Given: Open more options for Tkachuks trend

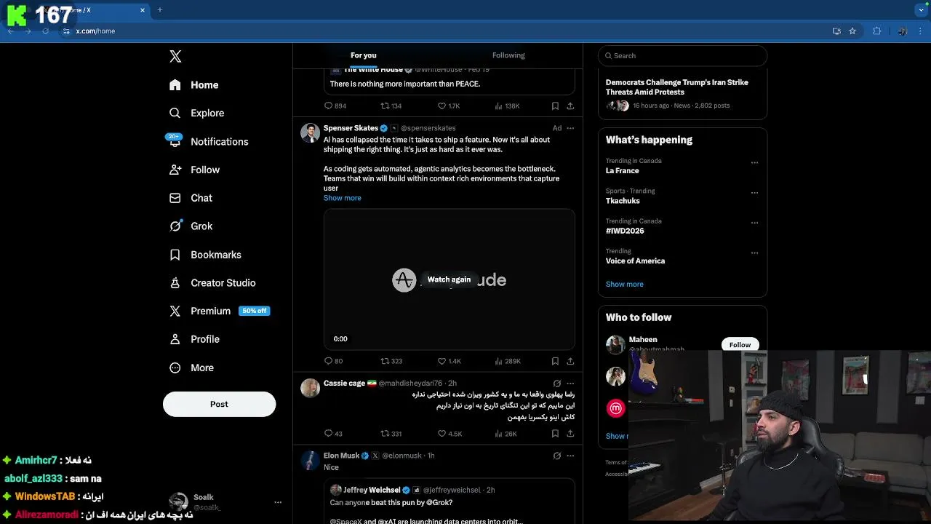Looking at the screenshot, I should (754, 193).
